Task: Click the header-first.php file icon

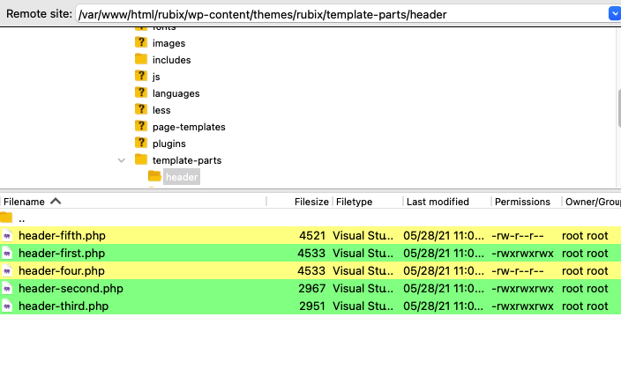Action: click(7, 253)
